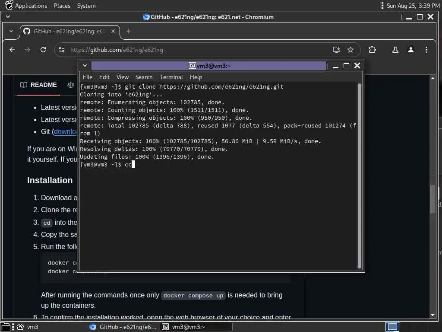Close the vm3@vm3 terminal window

click(x=357, y=66)
